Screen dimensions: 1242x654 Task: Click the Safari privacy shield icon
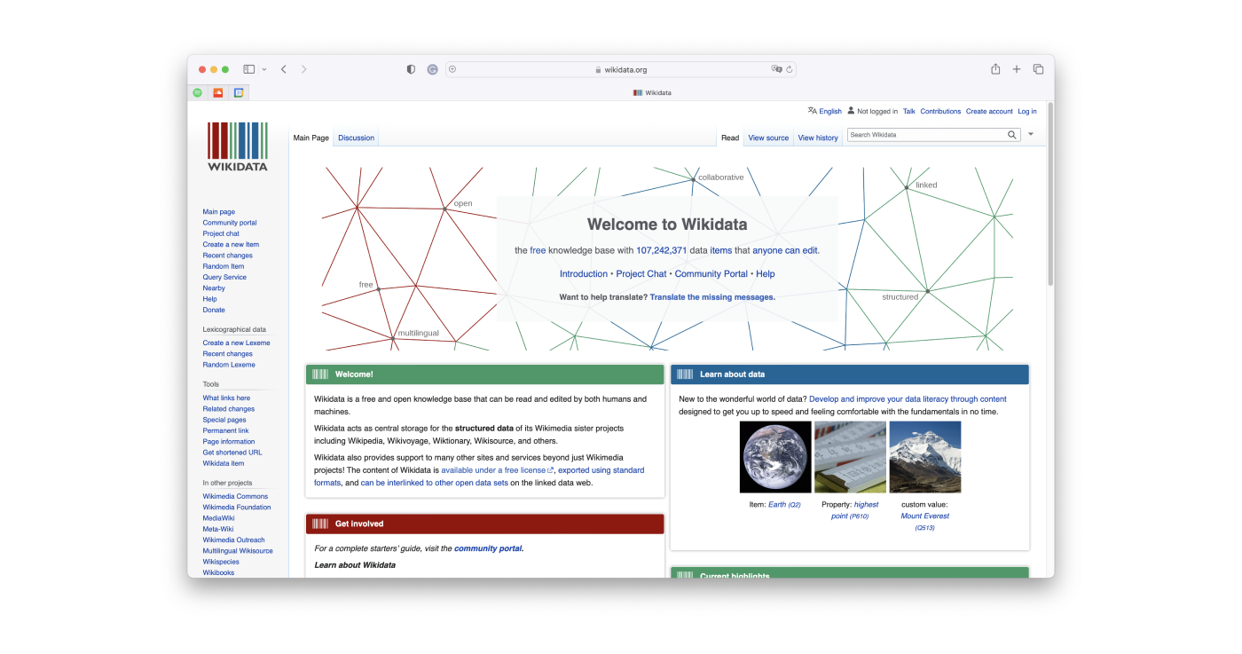(x=411, y=69)
